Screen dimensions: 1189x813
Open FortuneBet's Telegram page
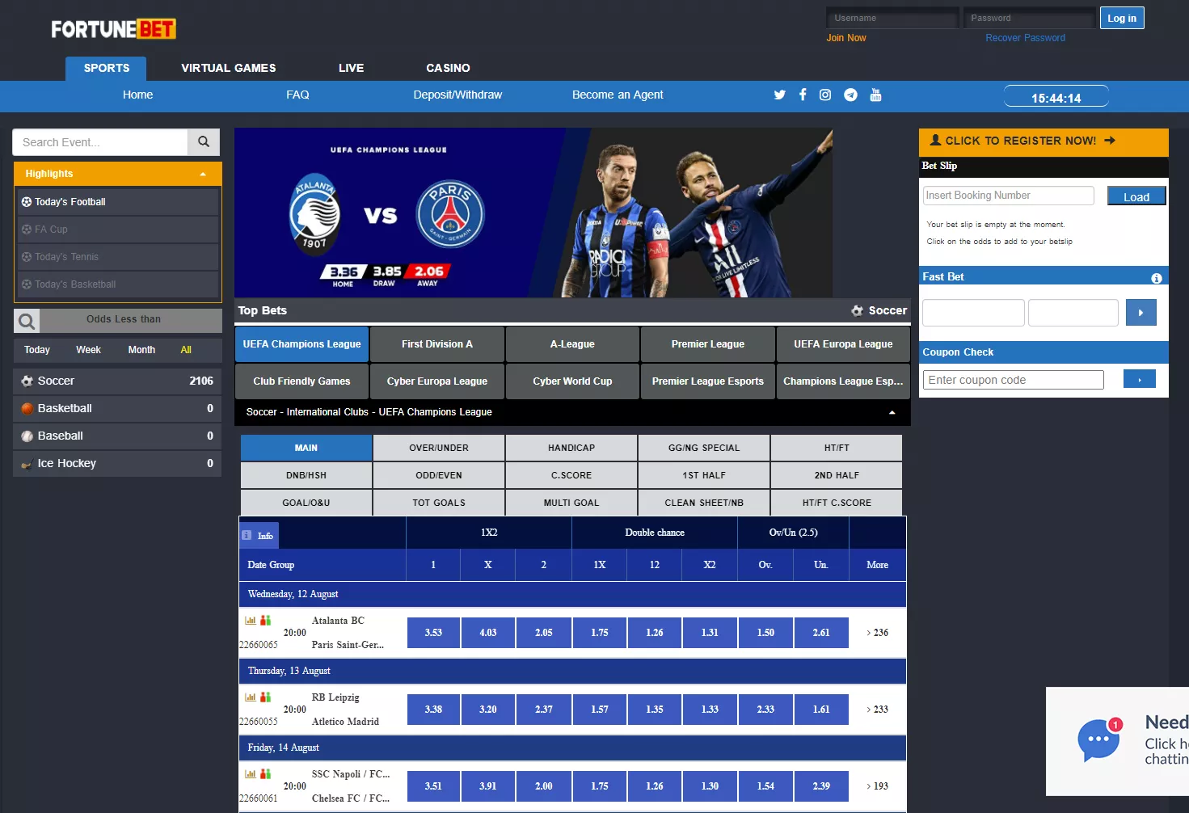850,95
